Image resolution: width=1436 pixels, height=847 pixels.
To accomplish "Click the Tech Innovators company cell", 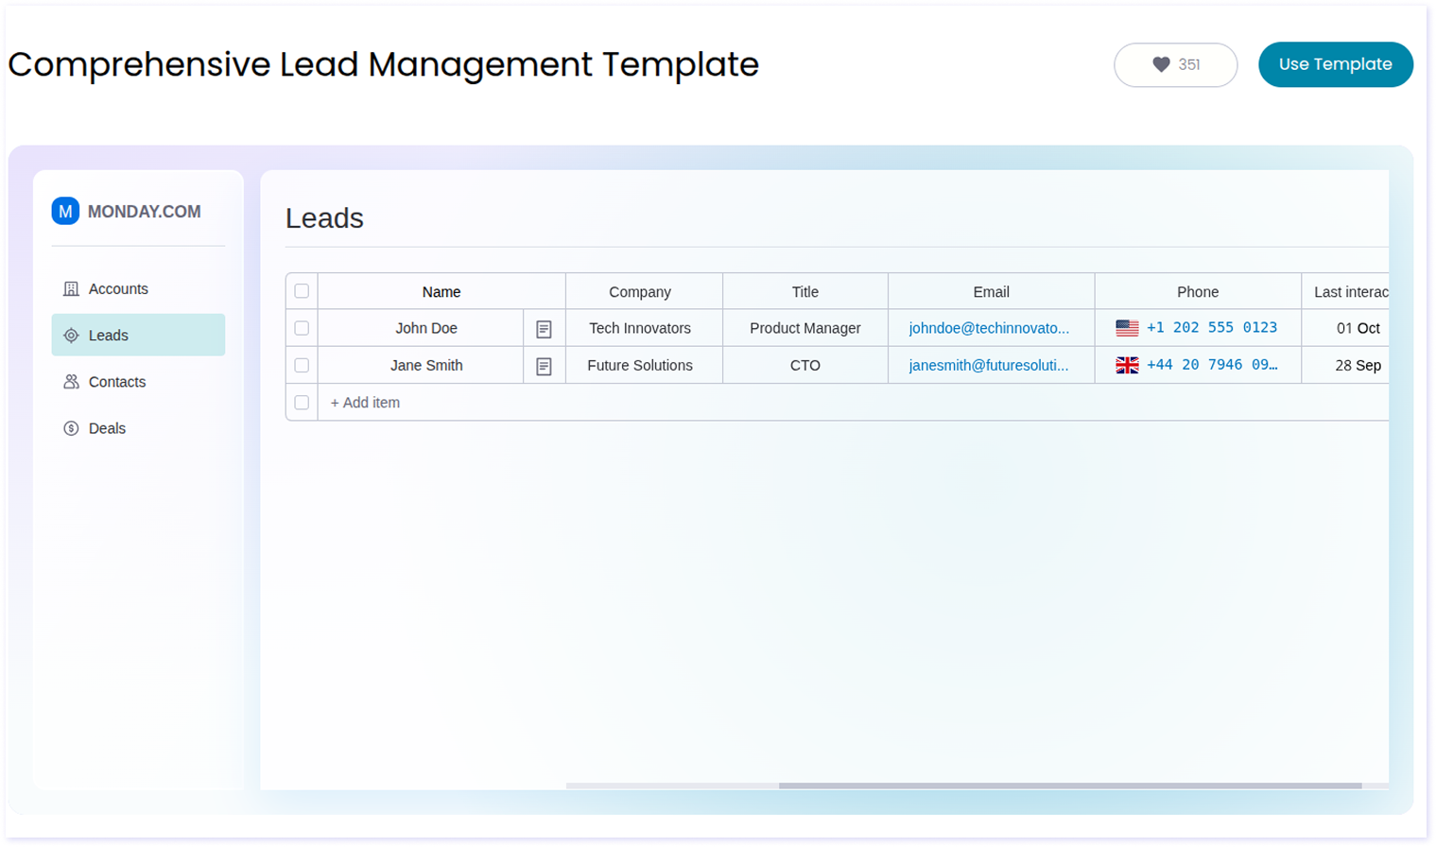I will tap(644, 328).
